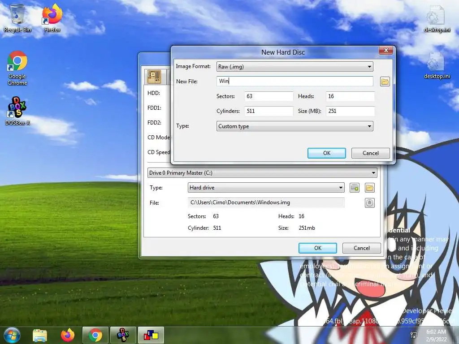
Task: Open the Image Format dropdown
Action: [x=294, y=67]
